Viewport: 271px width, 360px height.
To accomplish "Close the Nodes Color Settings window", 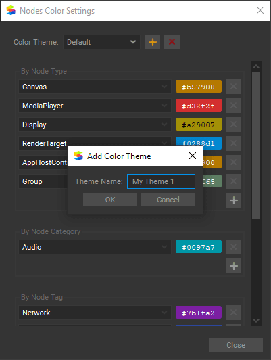I will click(x=260, y=10).
